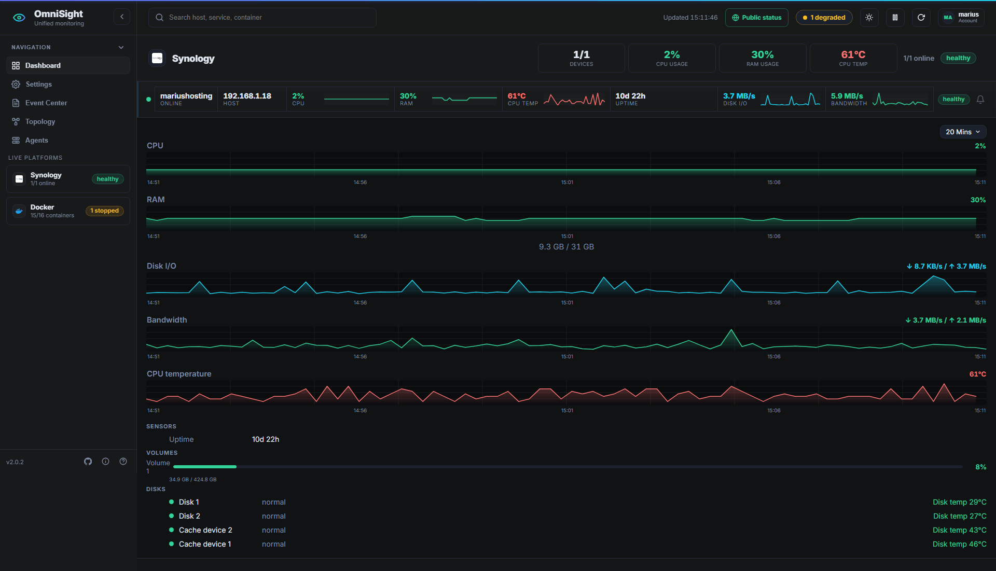This screenshot has width=996, height=571.
Task: Click the Cache device 2 row
Action: coord(566,531)
